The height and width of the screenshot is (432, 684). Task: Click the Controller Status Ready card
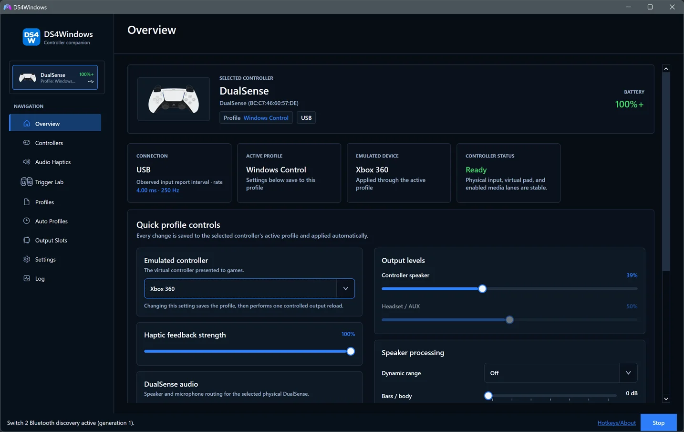pos(508,173)
